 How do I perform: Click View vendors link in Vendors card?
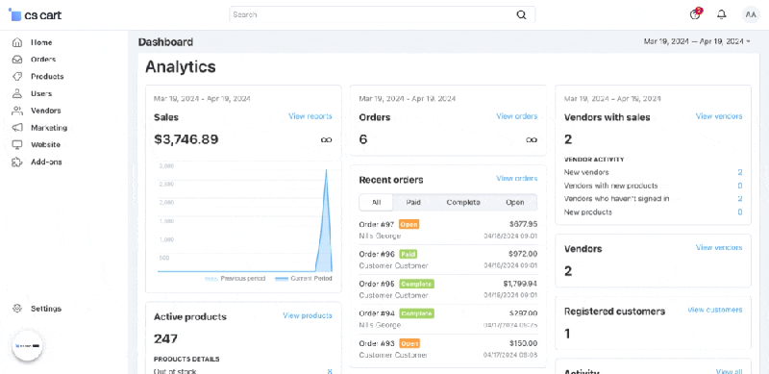(x=719, y=247)
